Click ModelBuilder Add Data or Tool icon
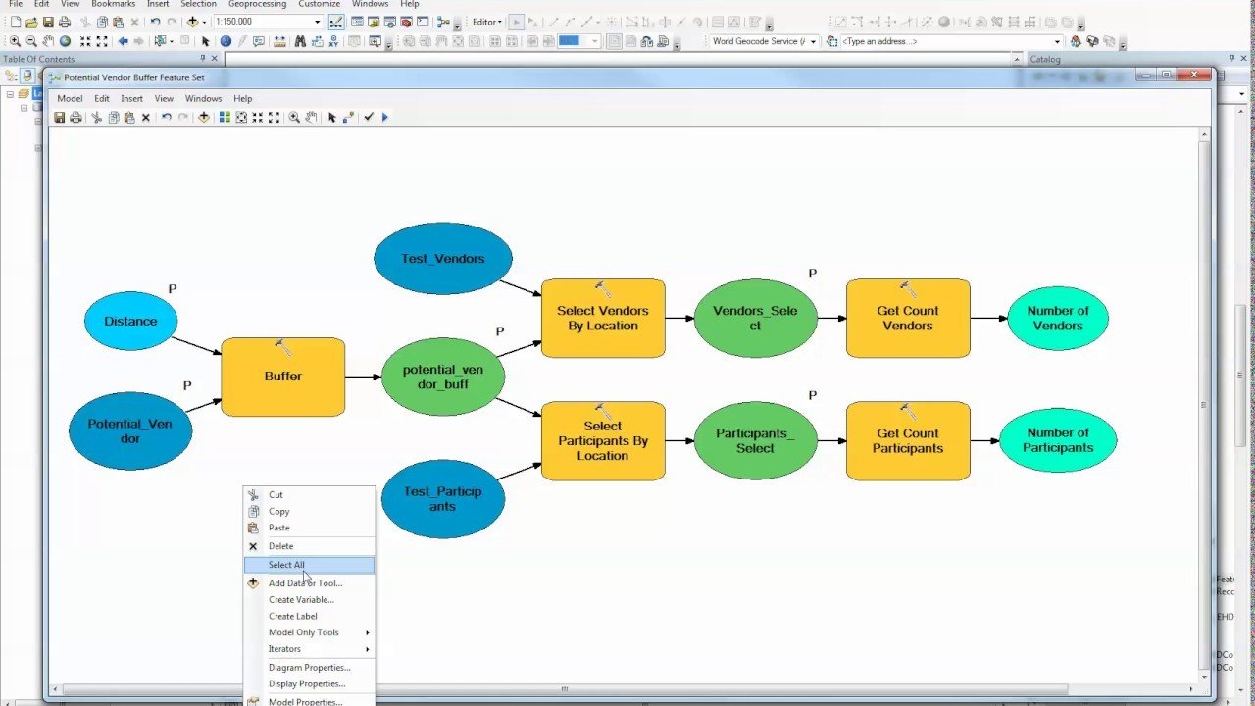Image resolution: width=1255 pixels, height=706 pixels. (x=204, y=117)
